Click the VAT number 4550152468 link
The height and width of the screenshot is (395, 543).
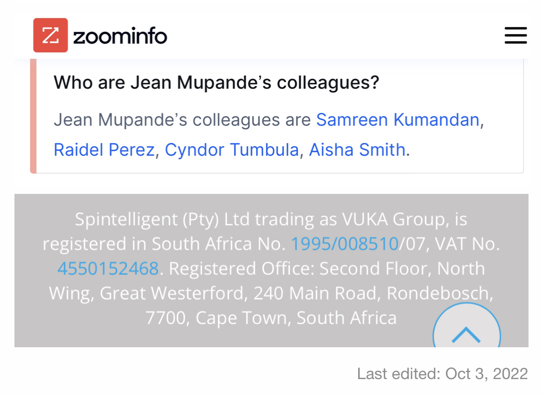108,269
